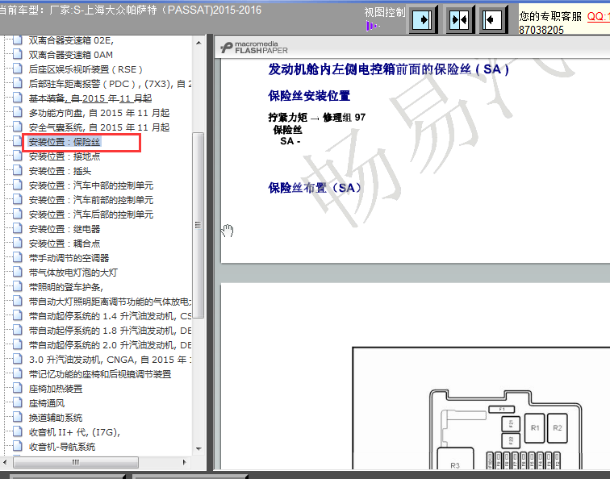Click horizontal scrollbar left arrow

click(x=5, y=462)
